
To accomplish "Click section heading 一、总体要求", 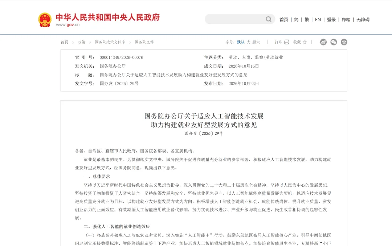I will point(97,177).
